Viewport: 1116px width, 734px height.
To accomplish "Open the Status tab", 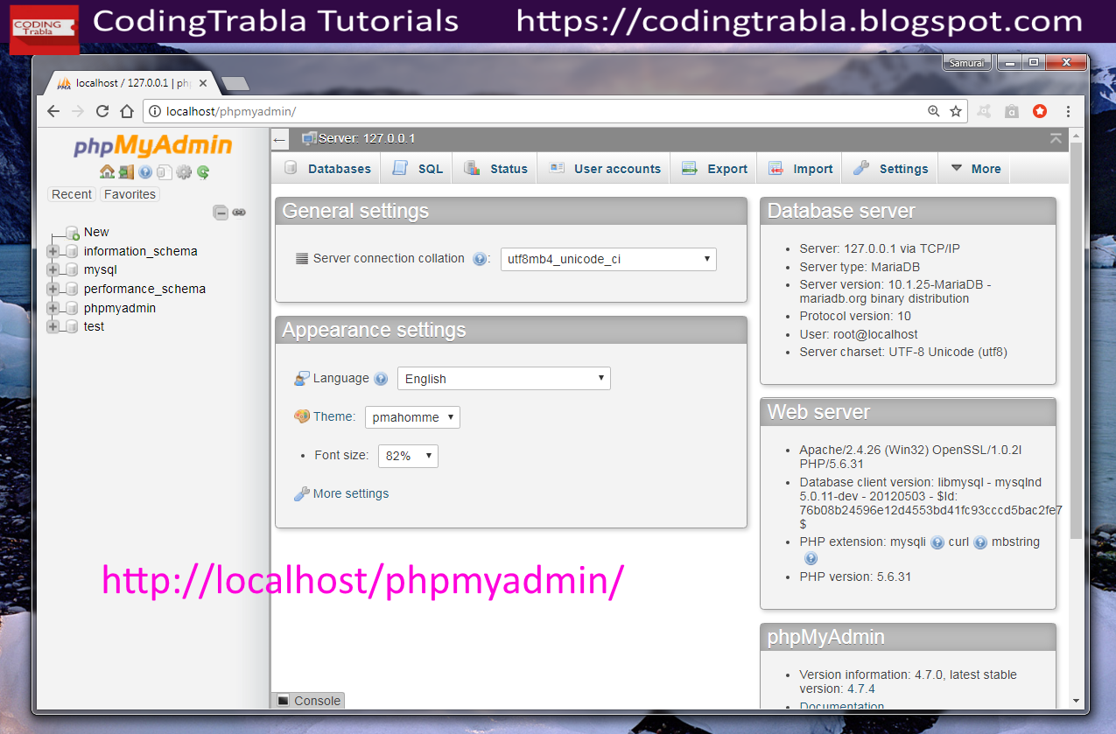I will tap(495, 169).
